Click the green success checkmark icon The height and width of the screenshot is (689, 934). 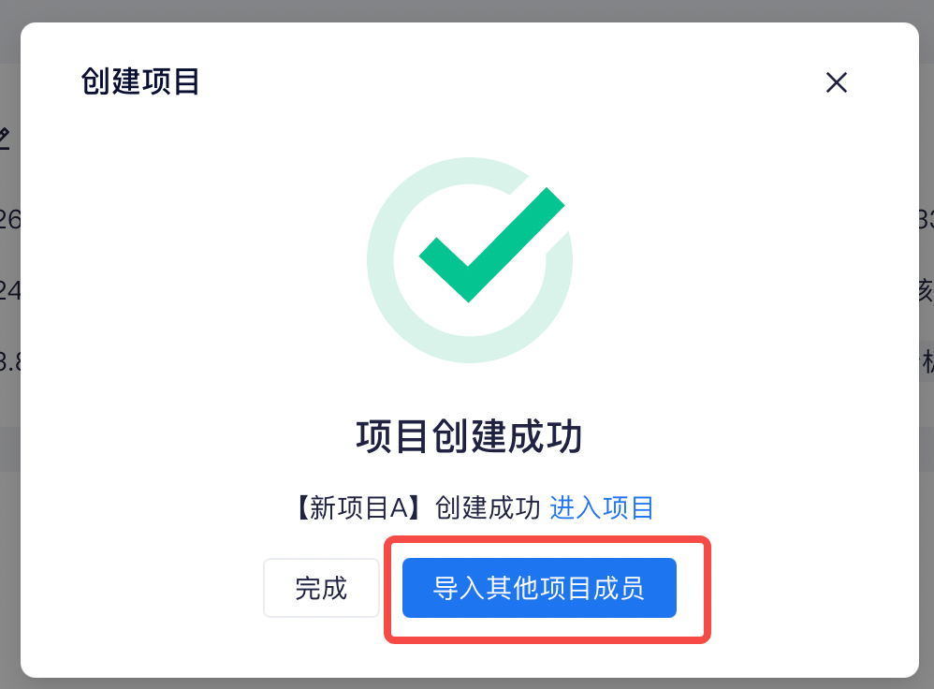pos(491,245)
